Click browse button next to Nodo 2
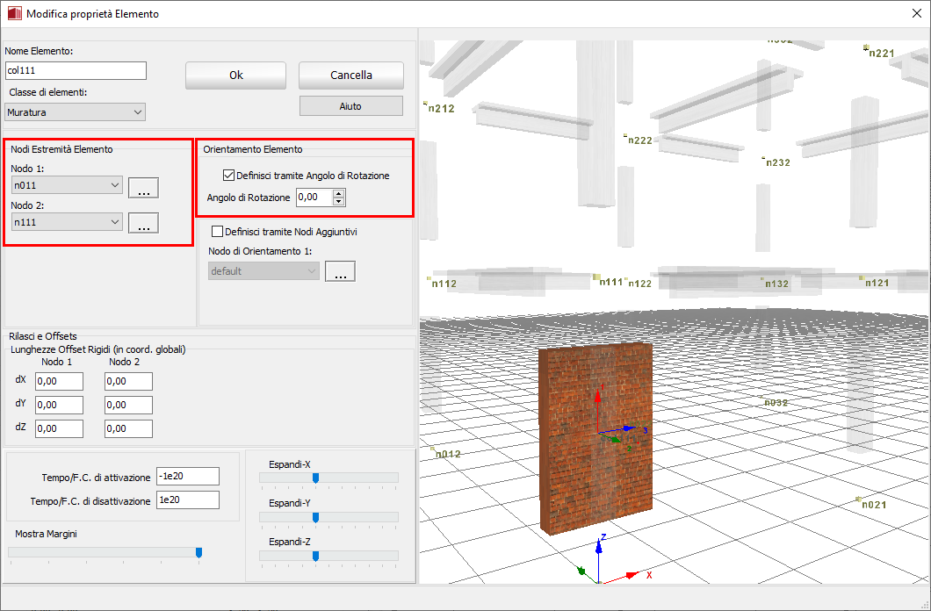Viewport: 931px width, 611px height. point(143,223)
